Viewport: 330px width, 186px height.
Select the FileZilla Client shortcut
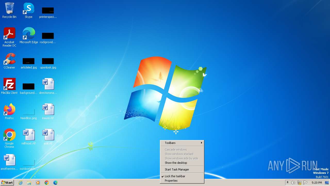pos(9,86)
